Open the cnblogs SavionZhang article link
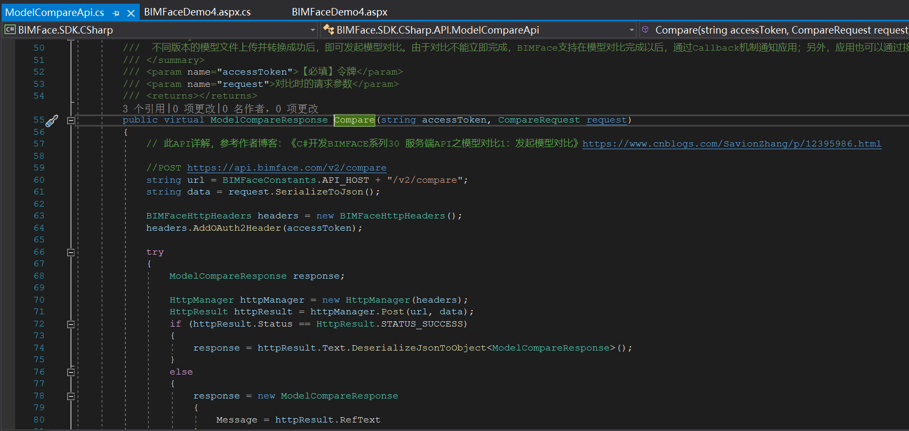 click(x=731, y=144)
